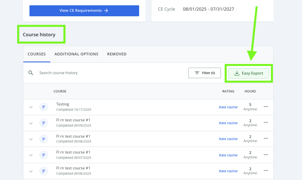
Task: Open the Filter (0) button
Action: pyautogui.click(x=204, y=73)
